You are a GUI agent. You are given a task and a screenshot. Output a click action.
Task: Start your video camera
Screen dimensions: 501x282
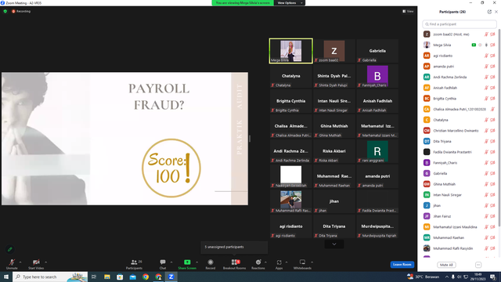[x=36, y=264]
